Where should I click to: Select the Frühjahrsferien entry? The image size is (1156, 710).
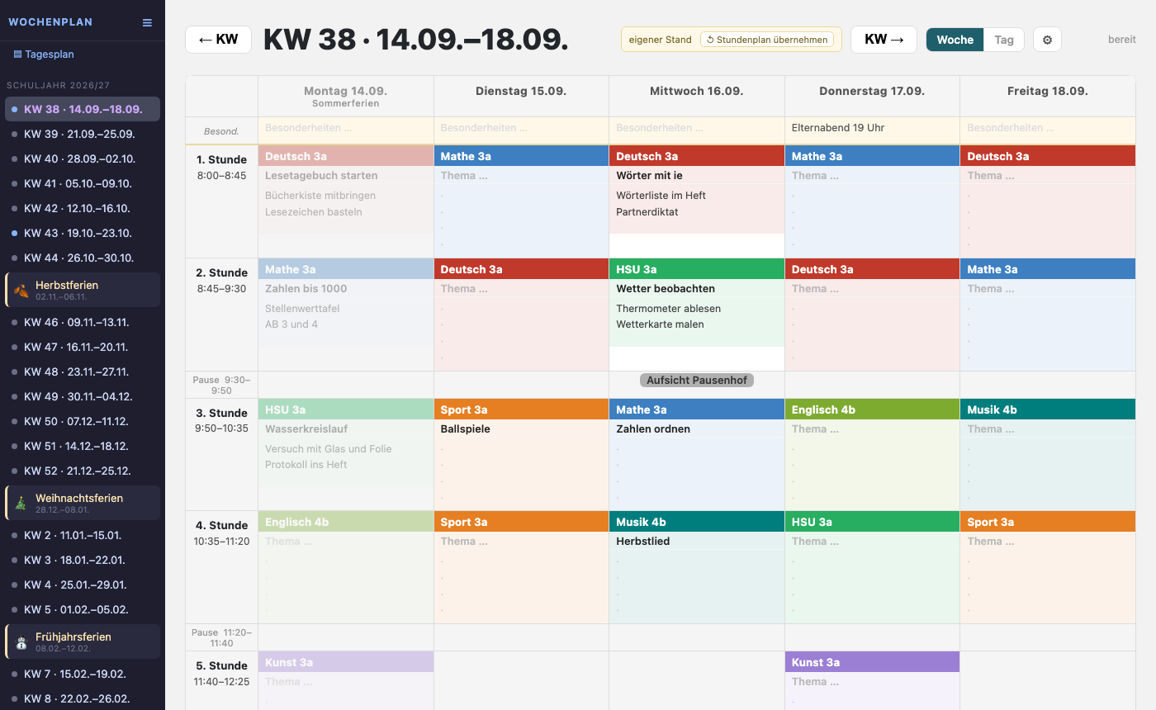coord(83,641)
